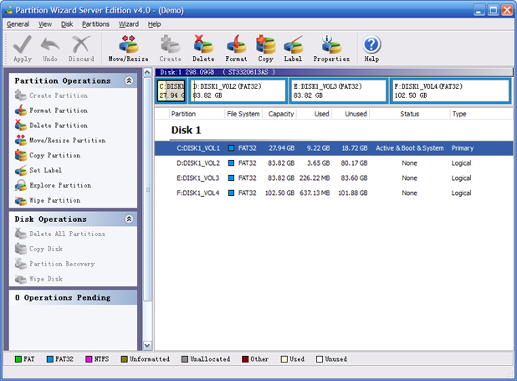Click the File System column header
The image size is (517, 381).
[x=243, y=114]
